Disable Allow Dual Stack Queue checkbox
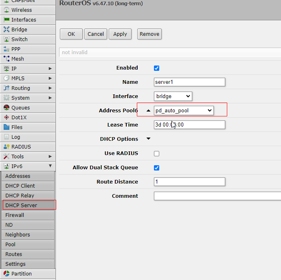 [157, 168]
